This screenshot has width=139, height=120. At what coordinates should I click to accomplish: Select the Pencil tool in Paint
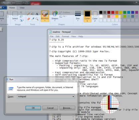[x=29, y=14]
